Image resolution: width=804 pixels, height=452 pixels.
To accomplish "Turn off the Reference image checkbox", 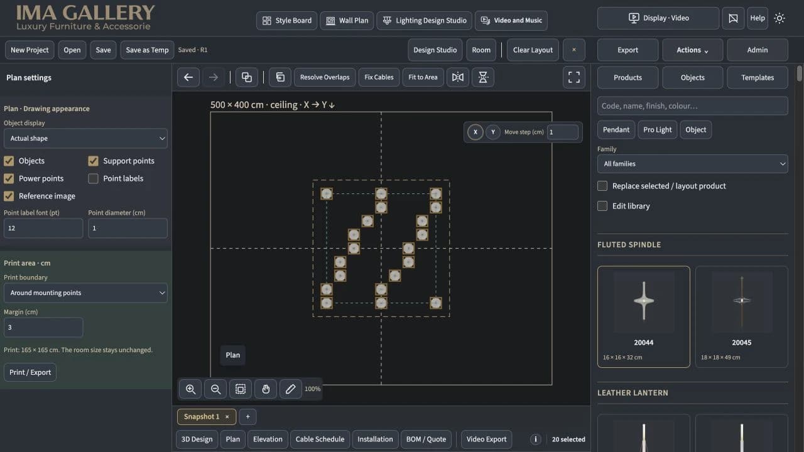I will click(x=9, y=196).
